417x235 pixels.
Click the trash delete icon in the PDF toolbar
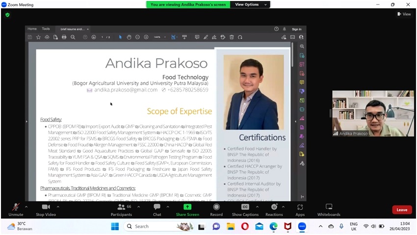[x=232, y=37]
